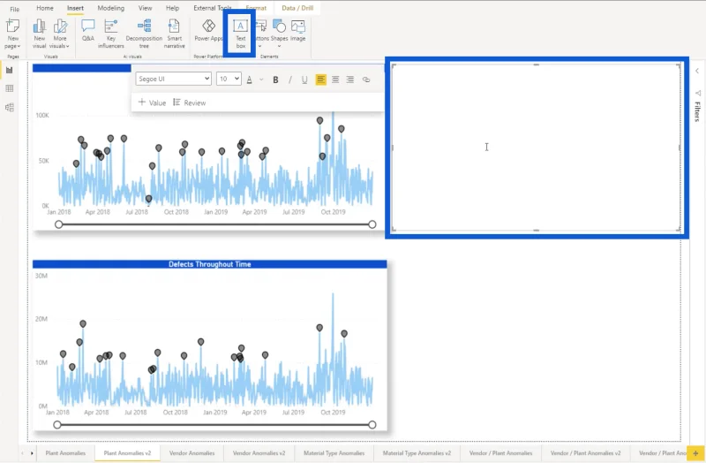Select the Insert ribbon tab
Viewport: 706px width, 463px height.
(x=75, y=8)
